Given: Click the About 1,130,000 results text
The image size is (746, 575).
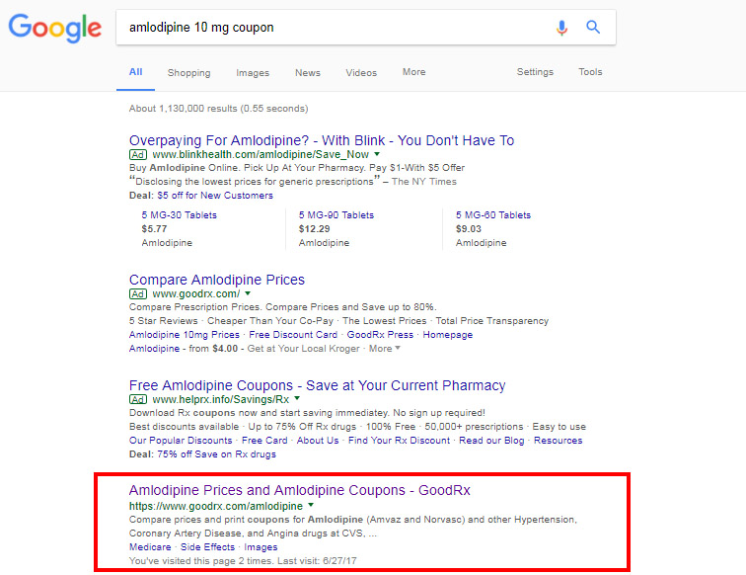Looking at the screenshot, I should [x=218, y=109].
